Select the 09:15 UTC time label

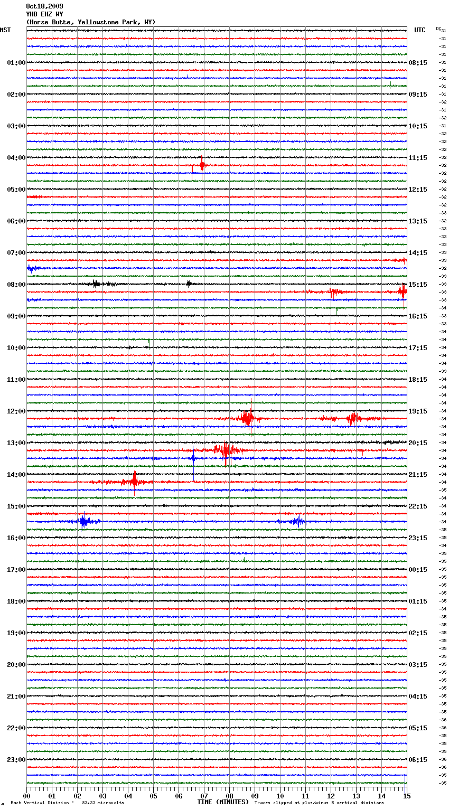[x=418, y=95]
